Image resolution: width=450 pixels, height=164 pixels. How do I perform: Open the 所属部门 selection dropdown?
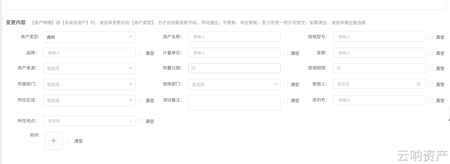(89, 84)
